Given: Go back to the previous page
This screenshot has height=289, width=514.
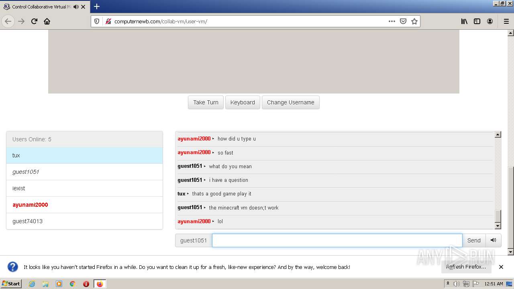Looking at the screenshot, I should coord(8,21).
